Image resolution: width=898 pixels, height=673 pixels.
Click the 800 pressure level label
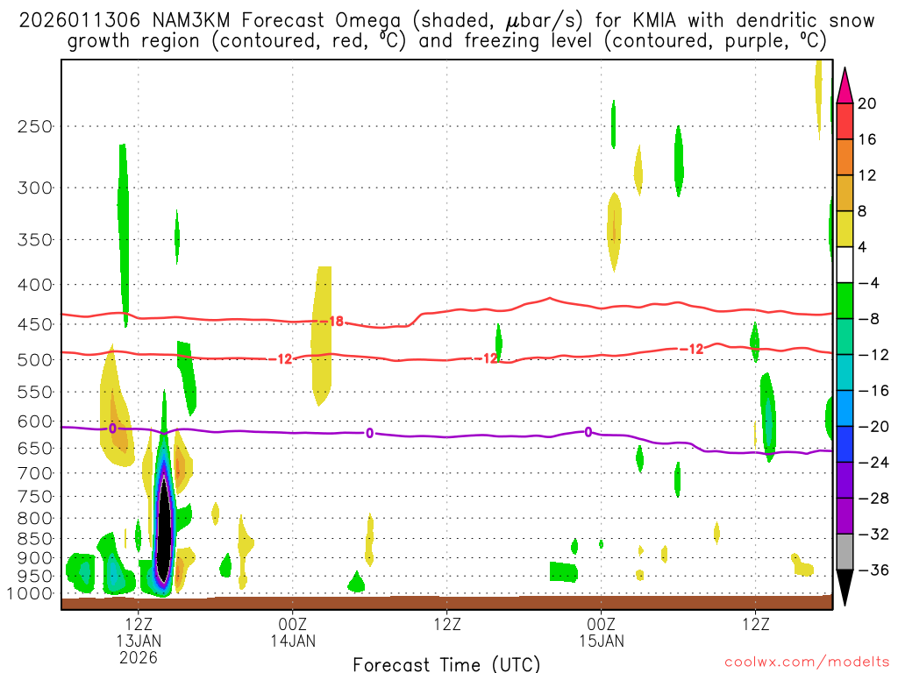[35, 519]
